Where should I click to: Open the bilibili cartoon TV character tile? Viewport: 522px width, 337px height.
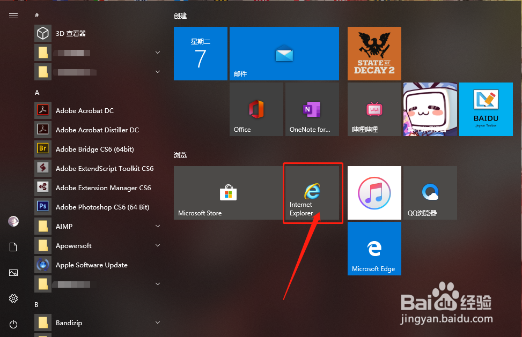(x=430, y=109)
